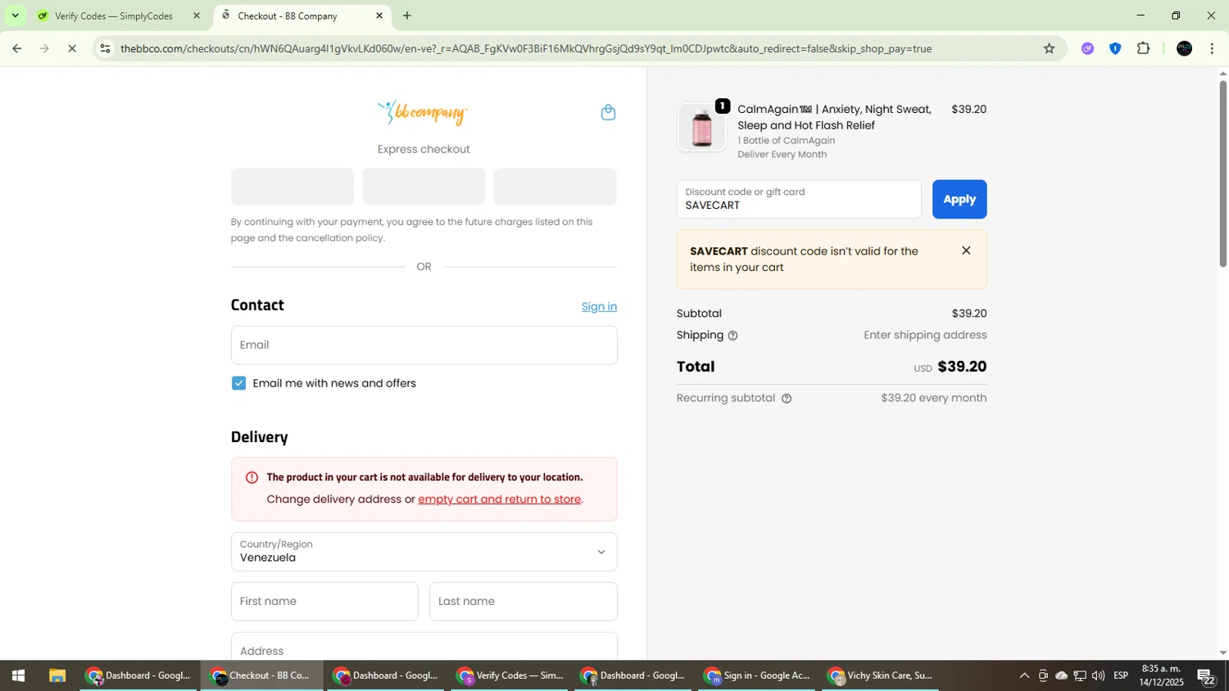
Task: Click the shipping help question mark icon
Action: tap(732, 336)
